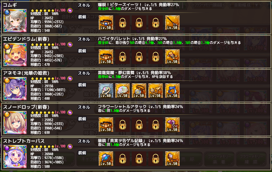Open エピデンドラム(新春) character portrait
This screenshot has width=272, height=172.
click(x=15, y=55)
